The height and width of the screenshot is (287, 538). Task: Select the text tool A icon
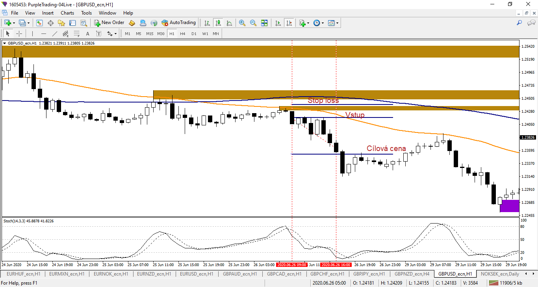click(x=87, y=34)
